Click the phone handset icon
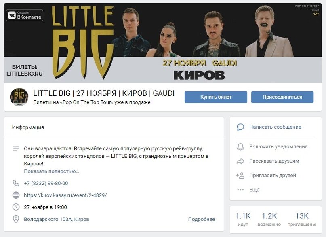Screen dimensions: 326x237 (16, 183)
